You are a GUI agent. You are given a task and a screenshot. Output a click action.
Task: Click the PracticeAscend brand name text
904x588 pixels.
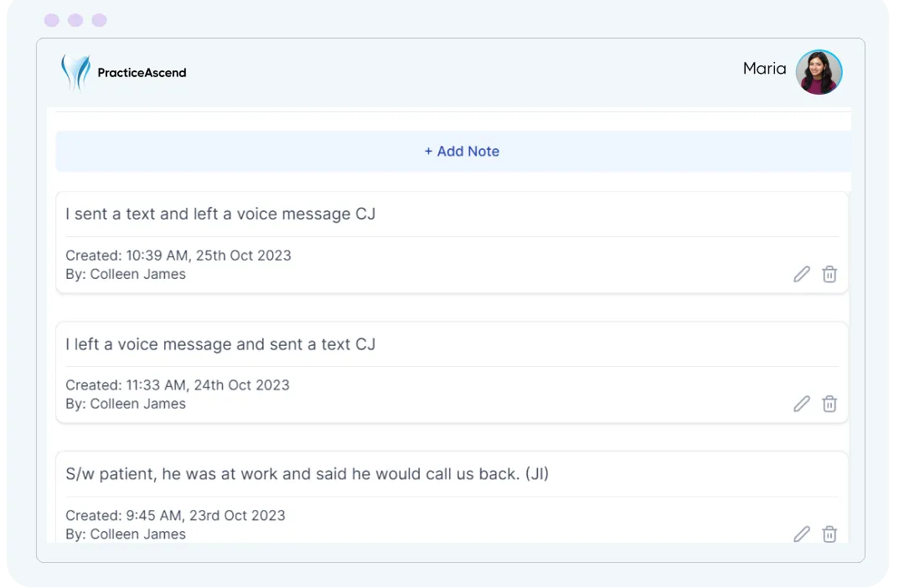142,73
